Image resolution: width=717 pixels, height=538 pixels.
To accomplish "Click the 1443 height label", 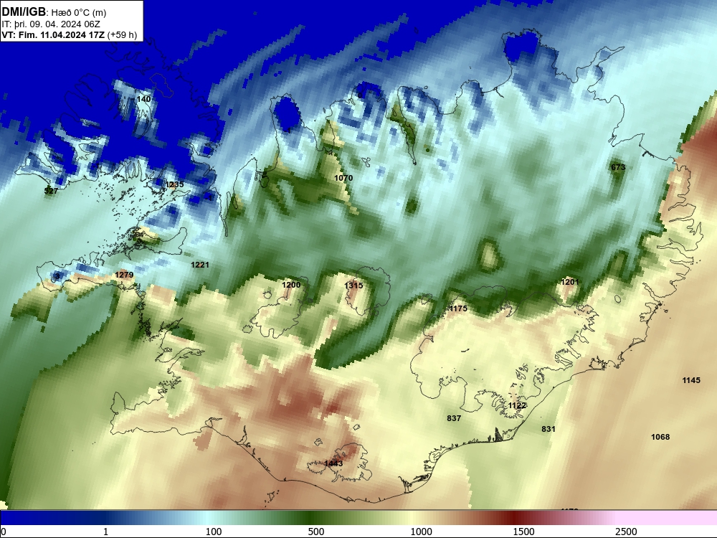I will (333, 463).
